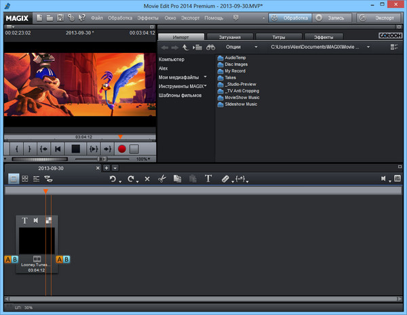Image resolution: width=407 pixels, height=315 pixels.
Task: Expand the Мои медиафайлы list arrow
Action: click(x=205, y=77)
